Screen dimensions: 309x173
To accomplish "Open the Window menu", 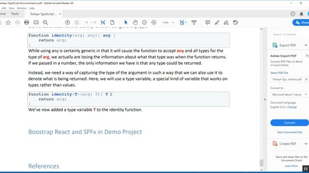I will pos(22,8).
